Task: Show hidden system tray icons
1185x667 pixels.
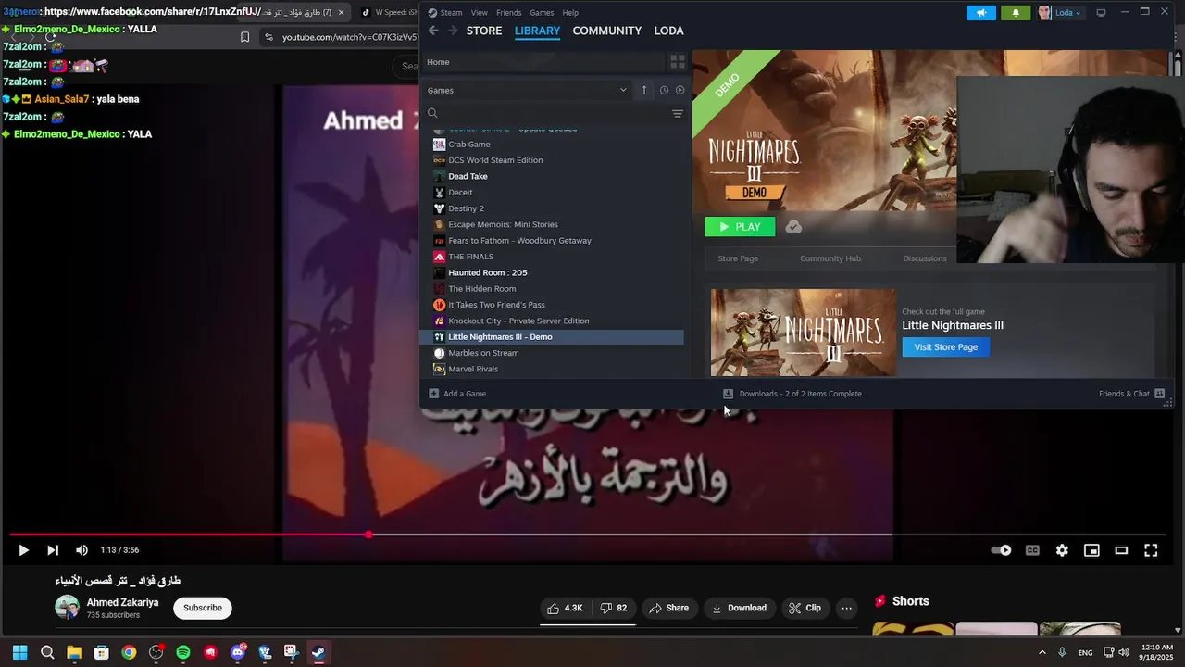Action: 1042,652
